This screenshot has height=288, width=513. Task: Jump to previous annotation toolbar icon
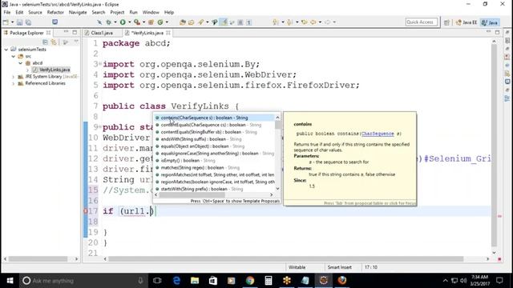click(x=290, y=22)
